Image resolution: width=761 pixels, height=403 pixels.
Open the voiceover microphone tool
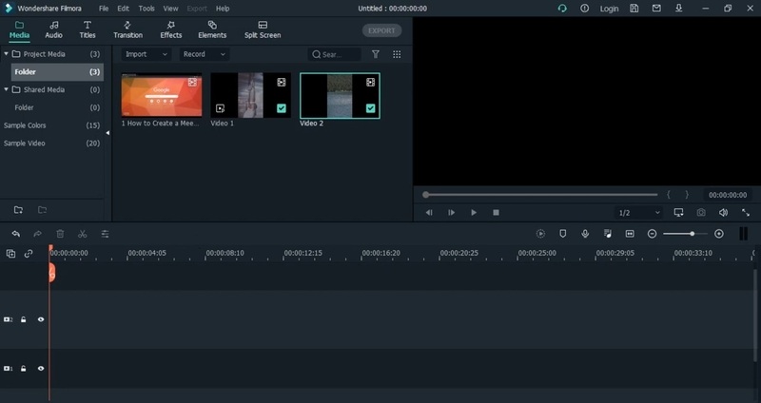585,233
